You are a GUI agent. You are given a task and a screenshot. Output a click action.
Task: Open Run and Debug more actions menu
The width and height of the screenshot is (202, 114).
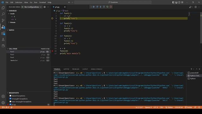coord(48,7)
